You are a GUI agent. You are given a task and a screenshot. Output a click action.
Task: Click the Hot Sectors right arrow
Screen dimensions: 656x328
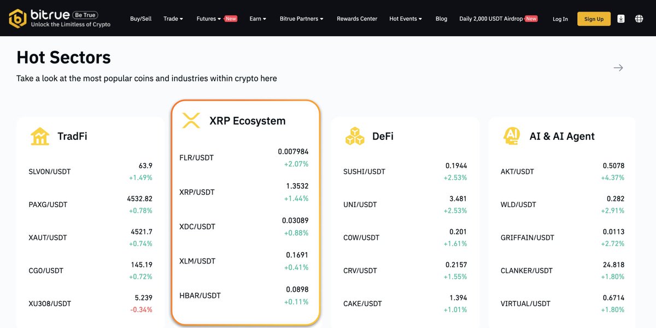618,68
